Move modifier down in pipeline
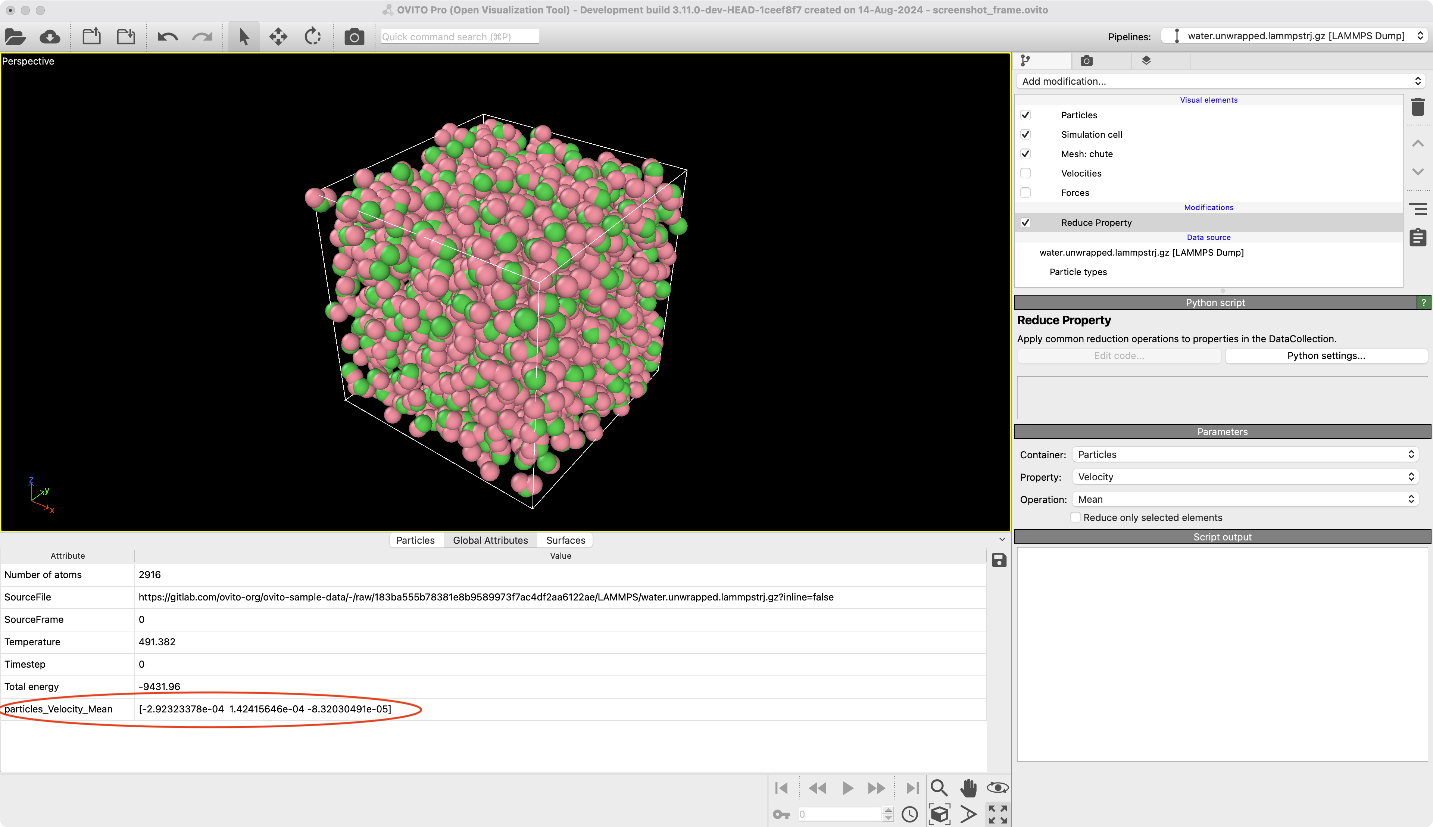Viewport: 1433px width, 827px height. coord(1418,172)
